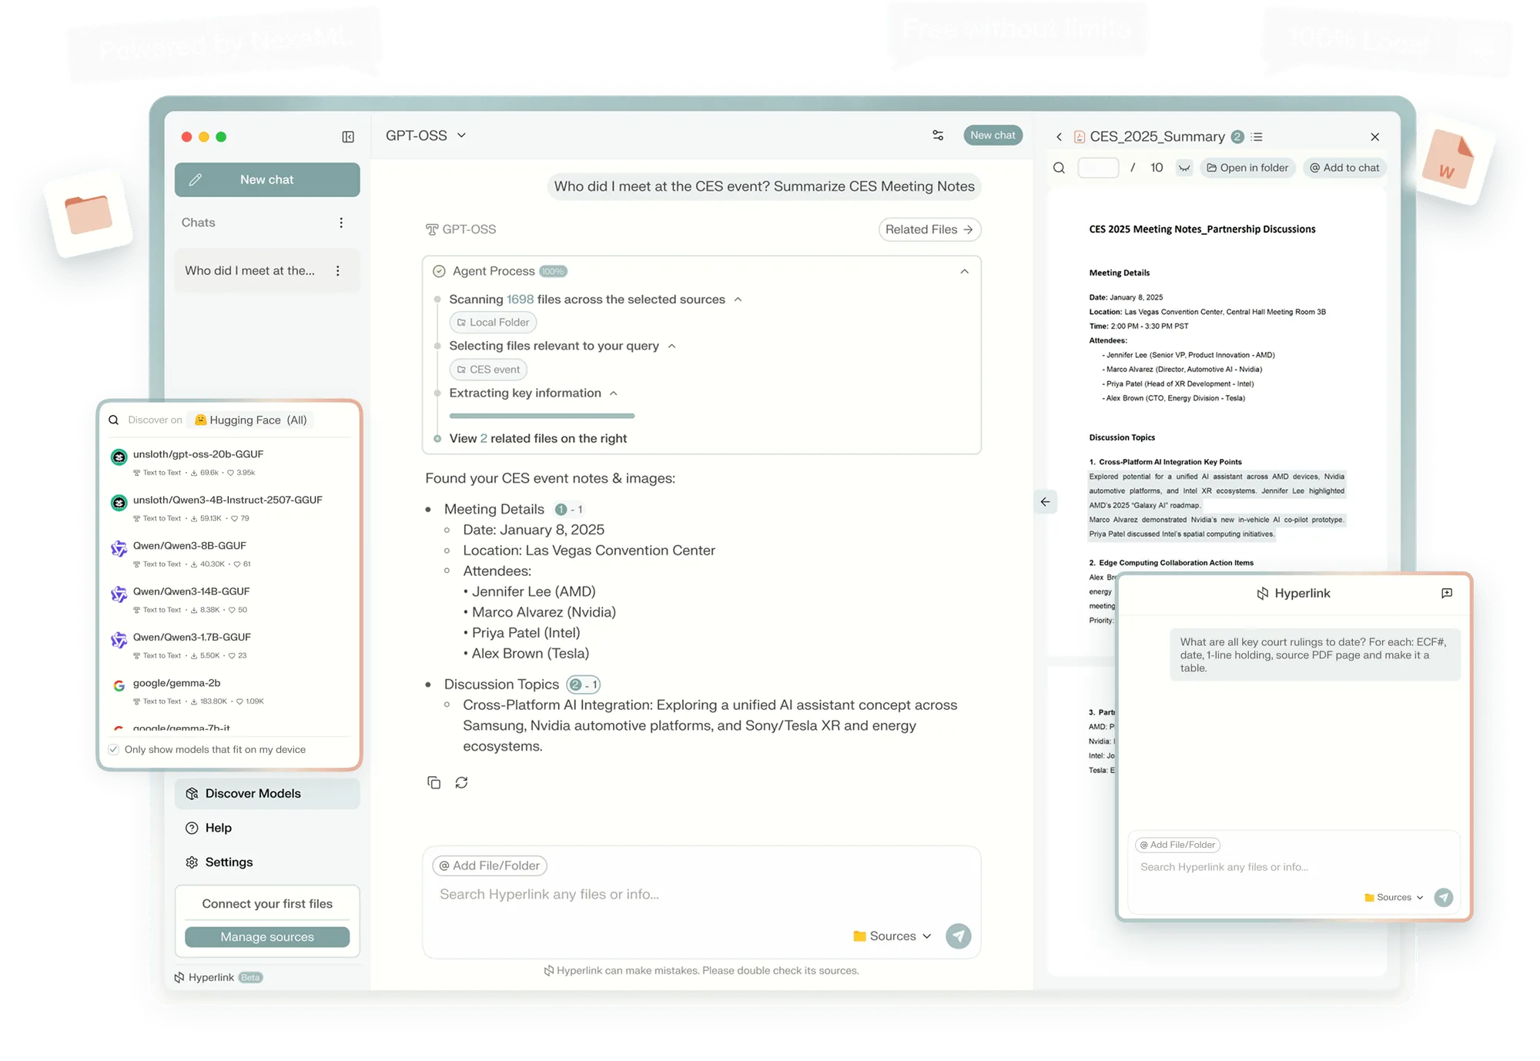Enable Only show models that fit on my device

(113, 749)
